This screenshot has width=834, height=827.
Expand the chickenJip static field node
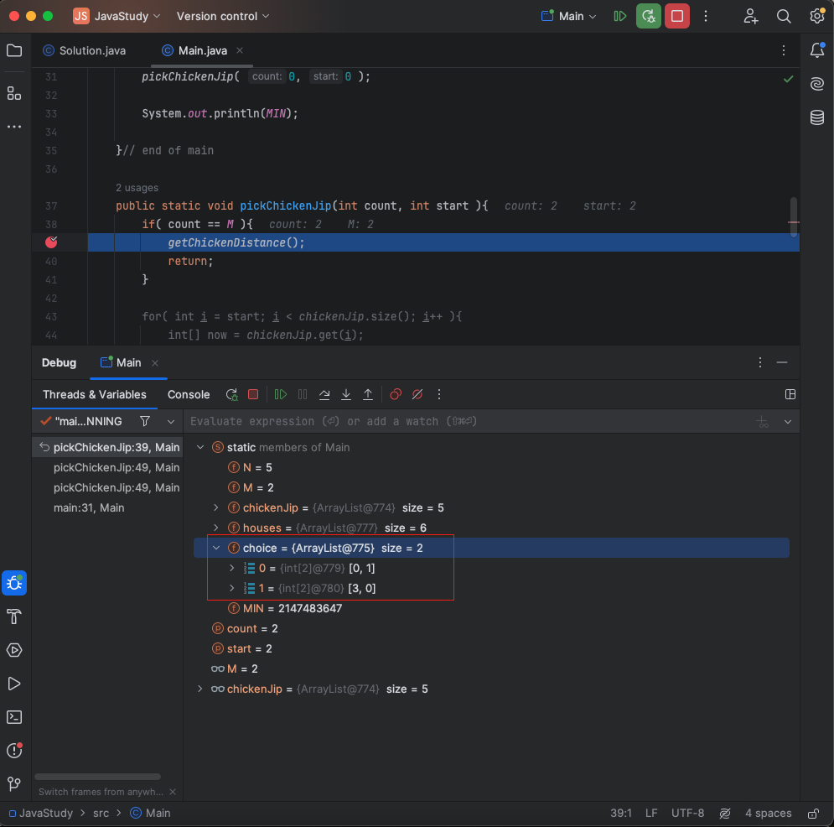click(216, 507)
